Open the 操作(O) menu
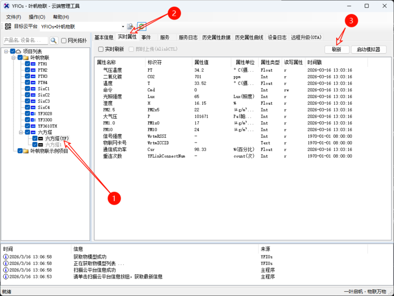Image resolution: width=394 pixels, height=296 pixels. 37,17
